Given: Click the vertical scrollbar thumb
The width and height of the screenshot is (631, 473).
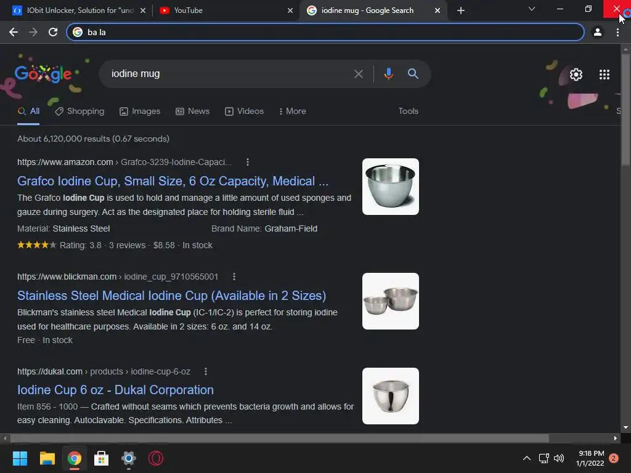Looking at the screenshot, I should click(625, 109).
